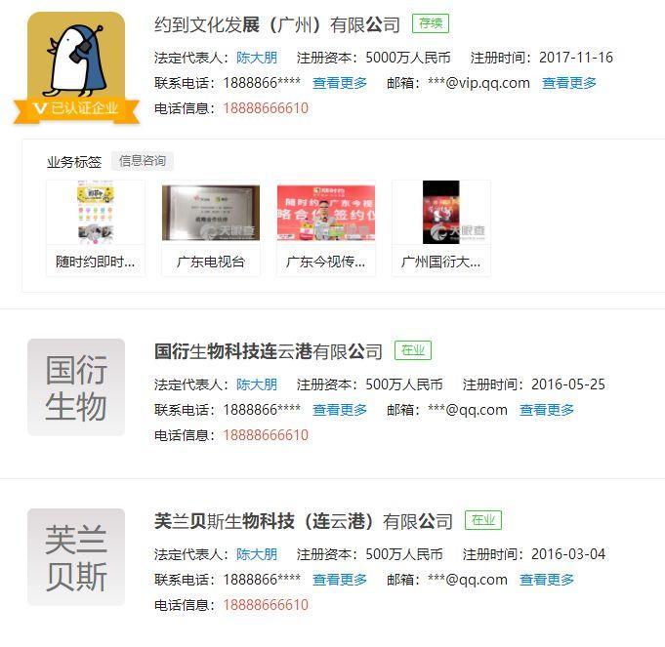Open the 芙兰贝斯 company logo tile
This screenshot has width=665, height=647.
coord(76,557)
